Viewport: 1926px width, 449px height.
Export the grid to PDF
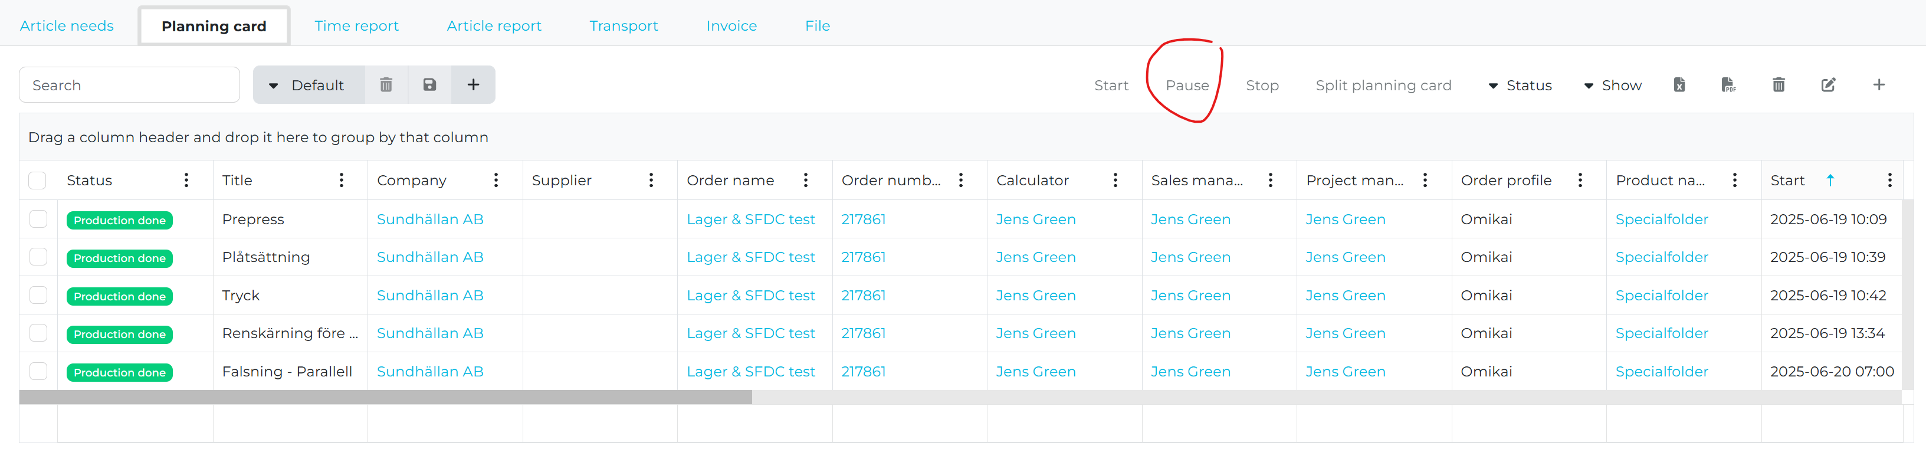click(1728, 84)
